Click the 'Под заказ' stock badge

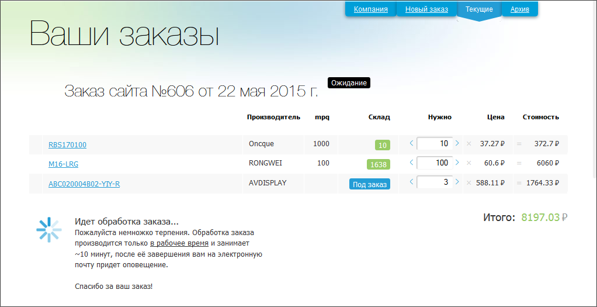click(369, 184)
